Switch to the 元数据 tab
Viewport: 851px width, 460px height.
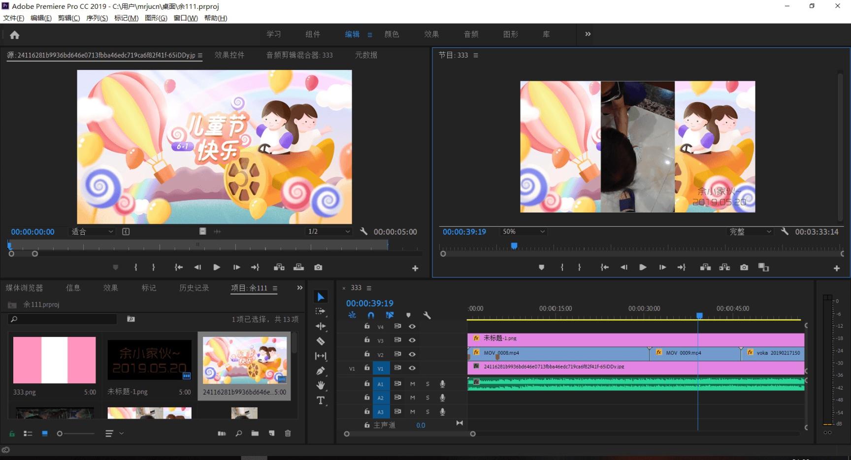pos(366,55)
